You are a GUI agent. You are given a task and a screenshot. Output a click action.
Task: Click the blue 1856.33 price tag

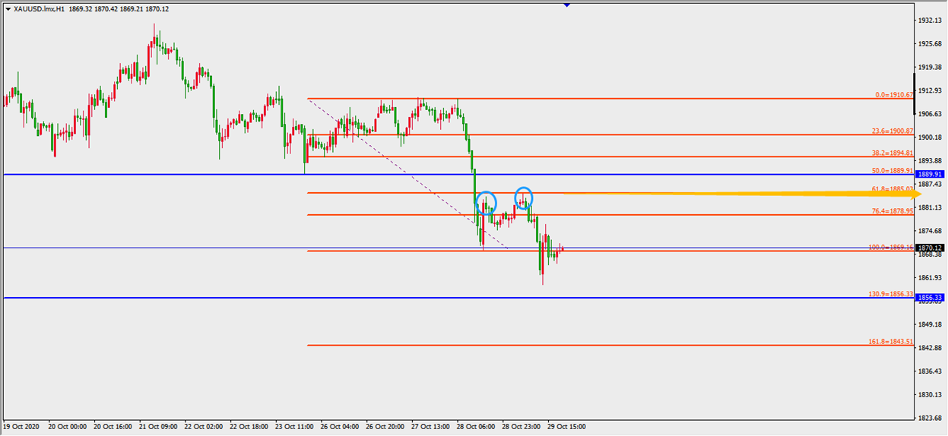coord(931,298)
